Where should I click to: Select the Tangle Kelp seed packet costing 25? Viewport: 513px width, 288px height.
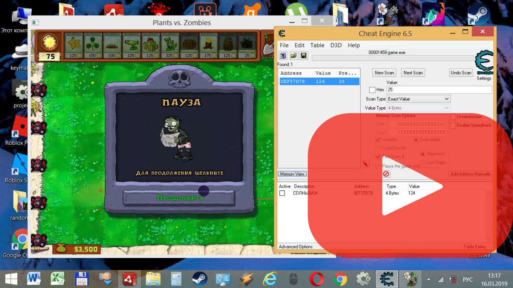pyautogui.click(x=246, y=46)
